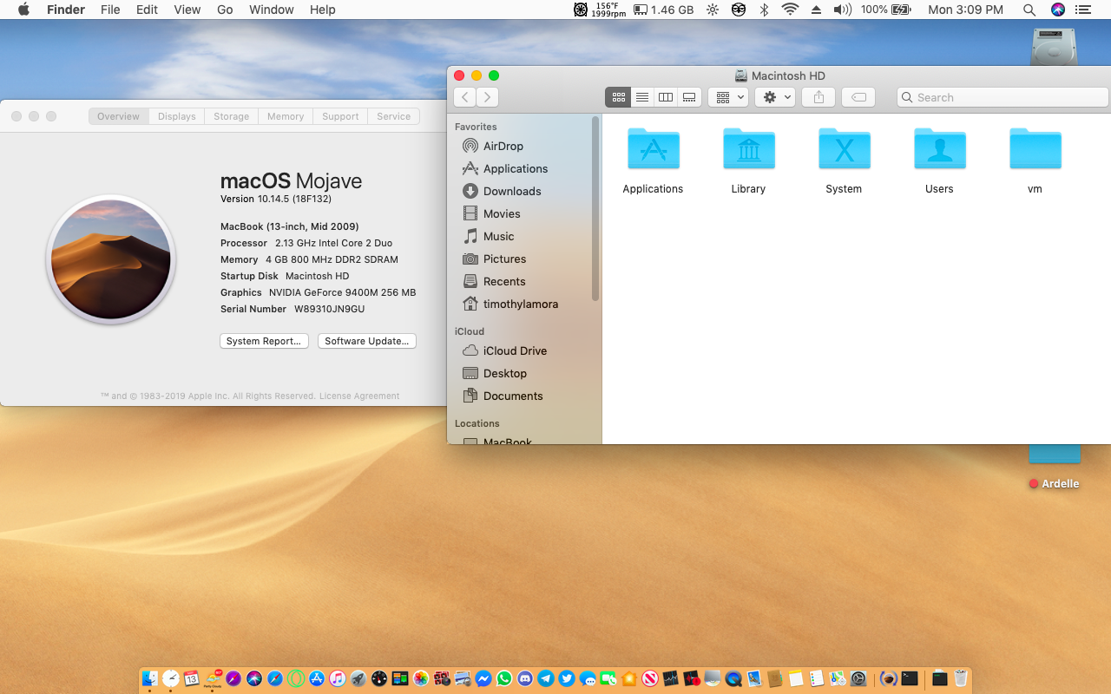Click the Bluetooth menu bar icon
This screenshot has width=1111, height=694.
[x=765, y=10]
